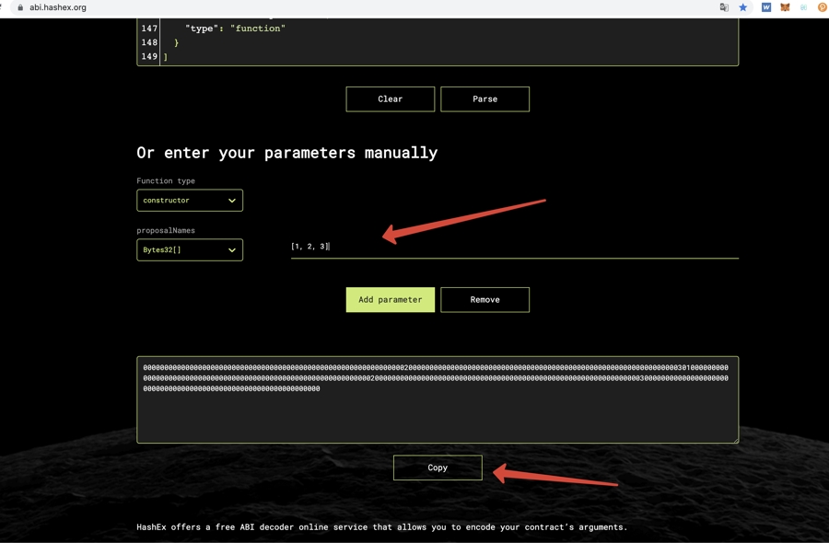
Task: Open the MetaMask fox extension
Action: (x=785, y=7)
